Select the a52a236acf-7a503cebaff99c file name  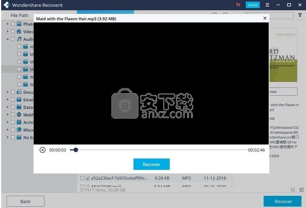[x=119, y=178]
